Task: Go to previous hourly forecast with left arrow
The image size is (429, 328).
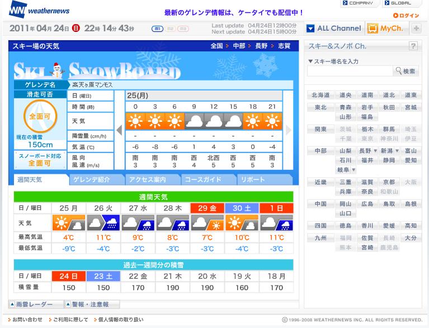Action: pyautogui.click(x=119, y=130)
